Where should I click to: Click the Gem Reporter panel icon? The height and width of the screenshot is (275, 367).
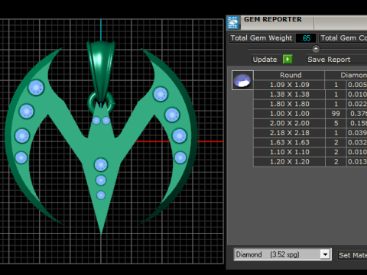click(232, 22)
